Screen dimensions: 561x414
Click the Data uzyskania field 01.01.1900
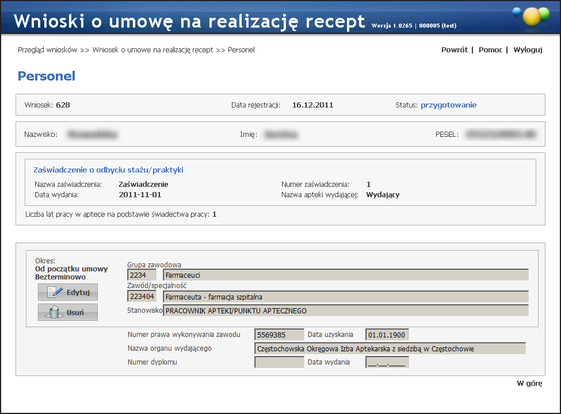coord(387,335)
